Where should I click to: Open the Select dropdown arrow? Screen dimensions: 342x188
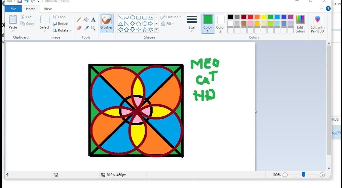(44, 31)
